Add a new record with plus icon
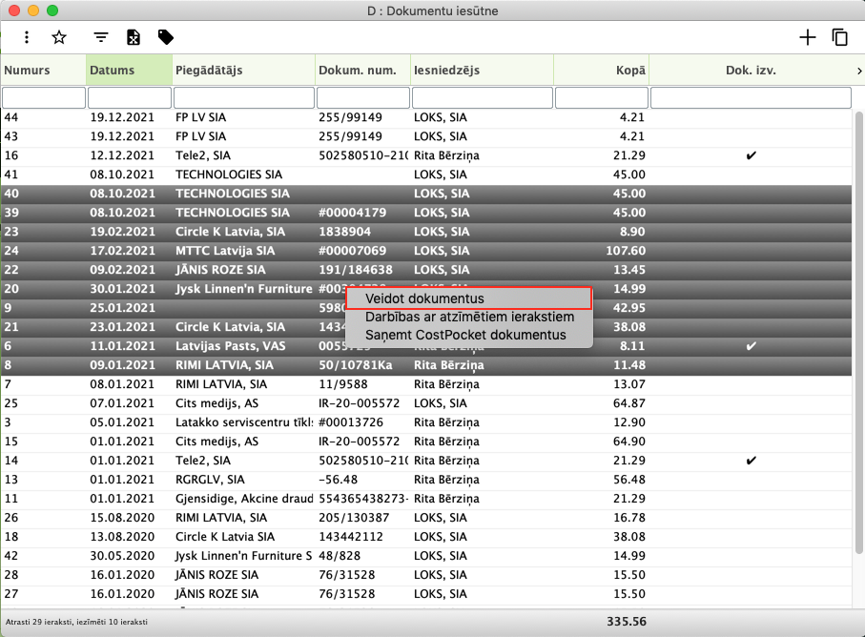 click(x=807, y=37)
